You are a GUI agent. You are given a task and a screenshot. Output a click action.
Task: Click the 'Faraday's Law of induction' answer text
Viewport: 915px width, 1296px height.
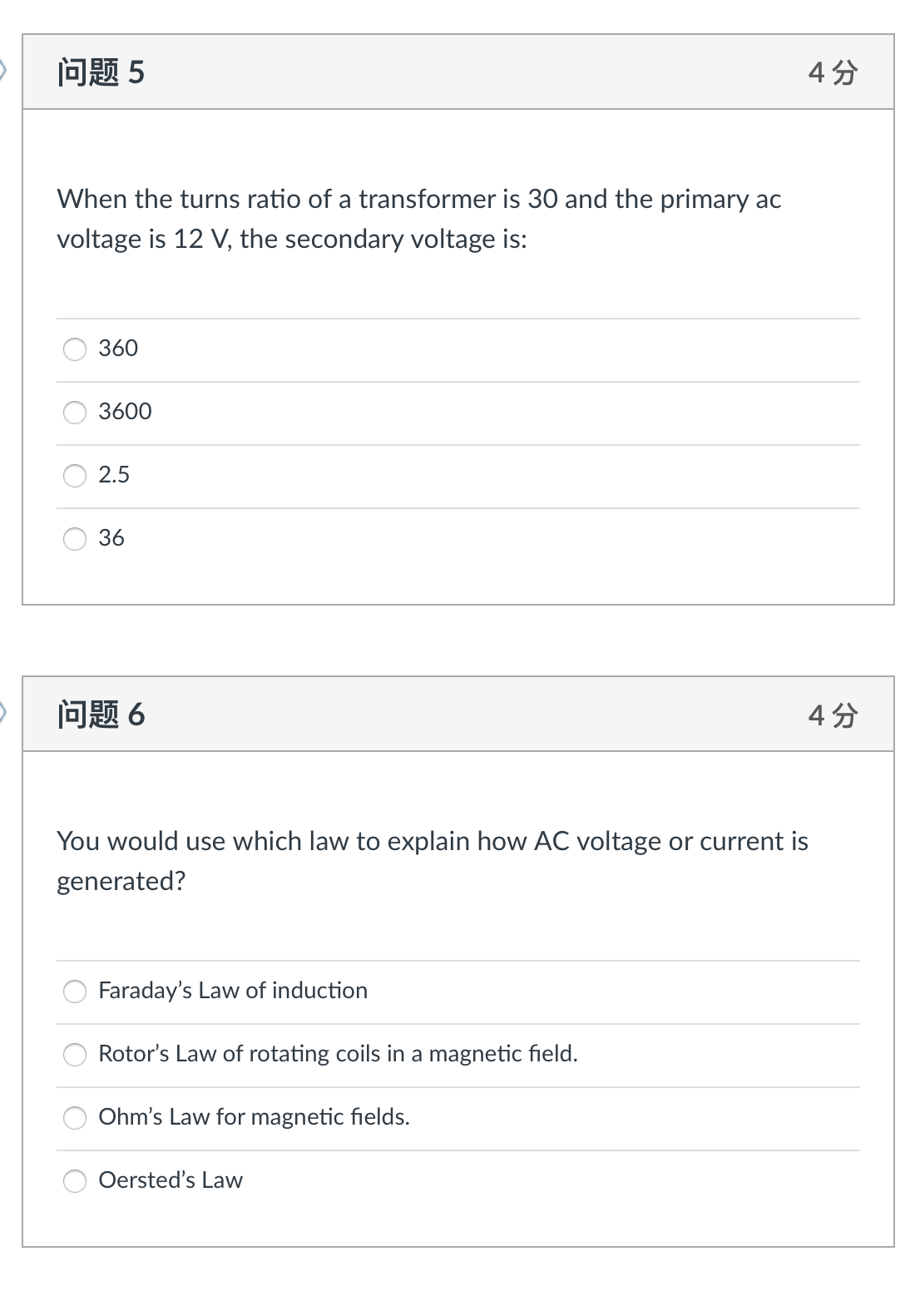pyautogui.click(x=233, y=991)
